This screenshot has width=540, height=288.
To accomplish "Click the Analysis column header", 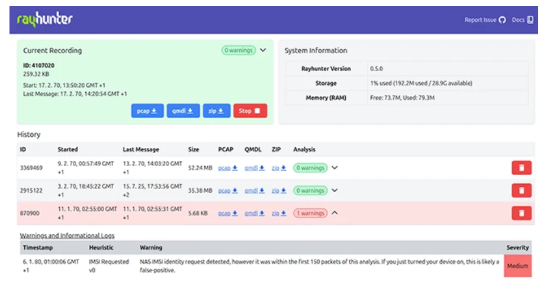I will 304,150.
